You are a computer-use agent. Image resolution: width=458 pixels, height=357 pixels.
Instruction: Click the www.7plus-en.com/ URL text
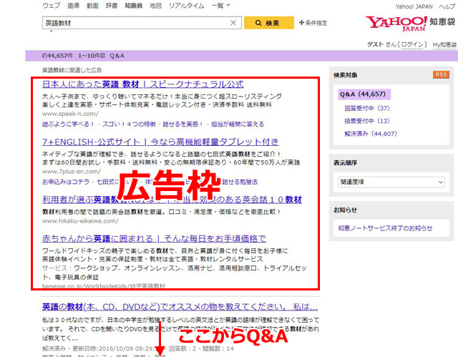coord(72,172)
